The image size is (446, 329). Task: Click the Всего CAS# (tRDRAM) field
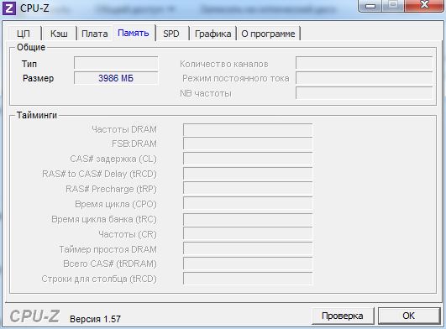[x=248, y=264]
